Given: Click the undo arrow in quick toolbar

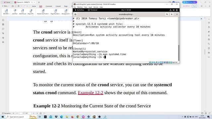Looking at the screenshot, I should [21, 6].
